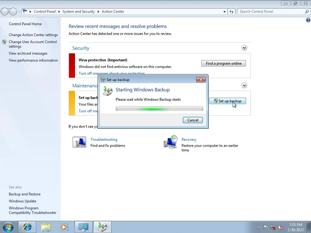
Task: Click the breadcrumb arrow after Control Panel
Action: tap(59, 12)
